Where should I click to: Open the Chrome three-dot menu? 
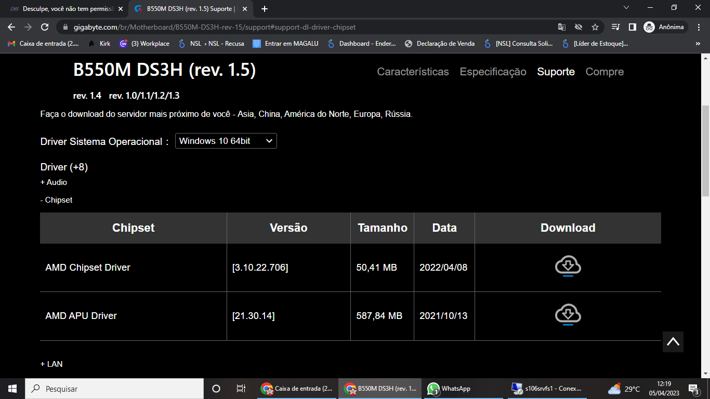(698, 27)
